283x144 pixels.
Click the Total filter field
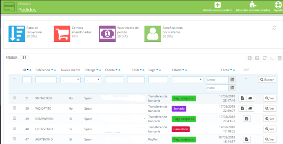tap(136, 80)
